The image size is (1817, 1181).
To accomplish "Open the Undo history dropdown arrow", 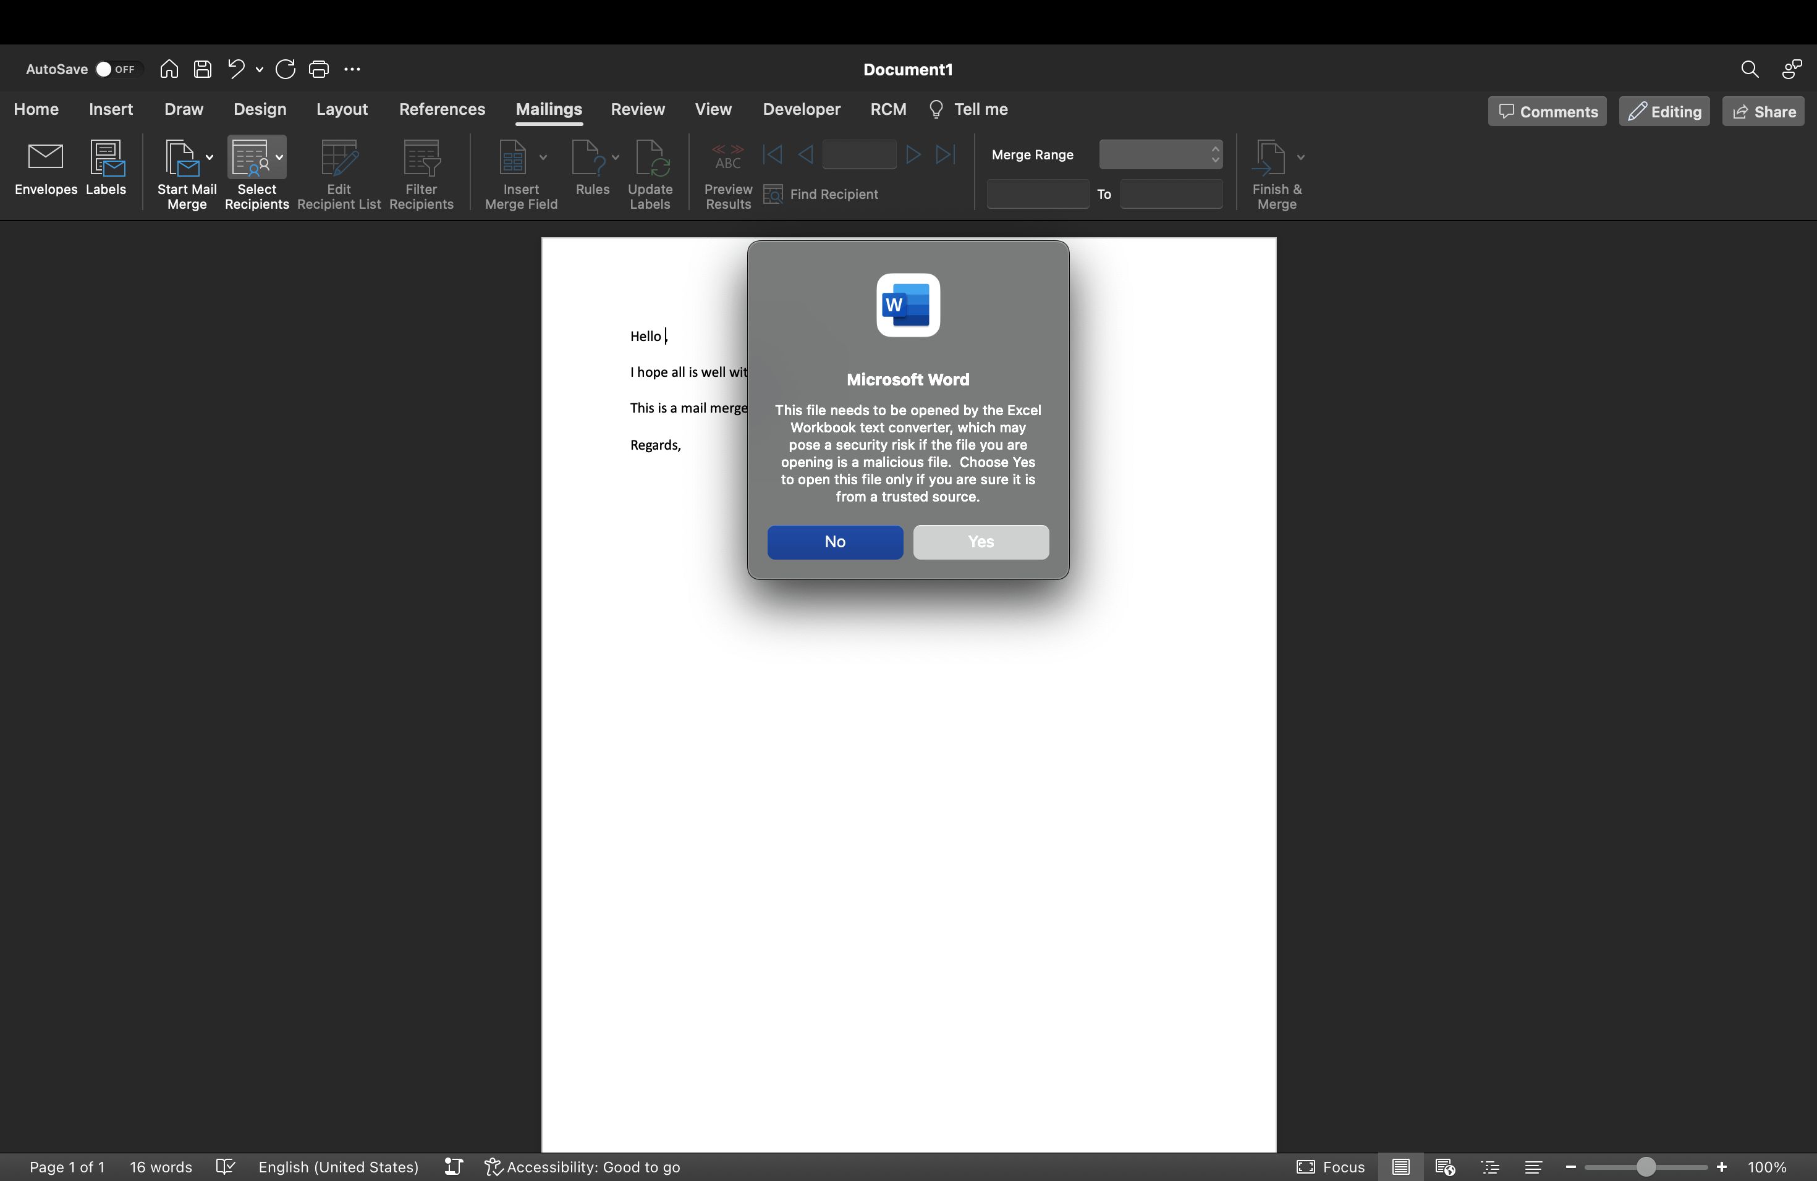I will click(x=260, y=69).
